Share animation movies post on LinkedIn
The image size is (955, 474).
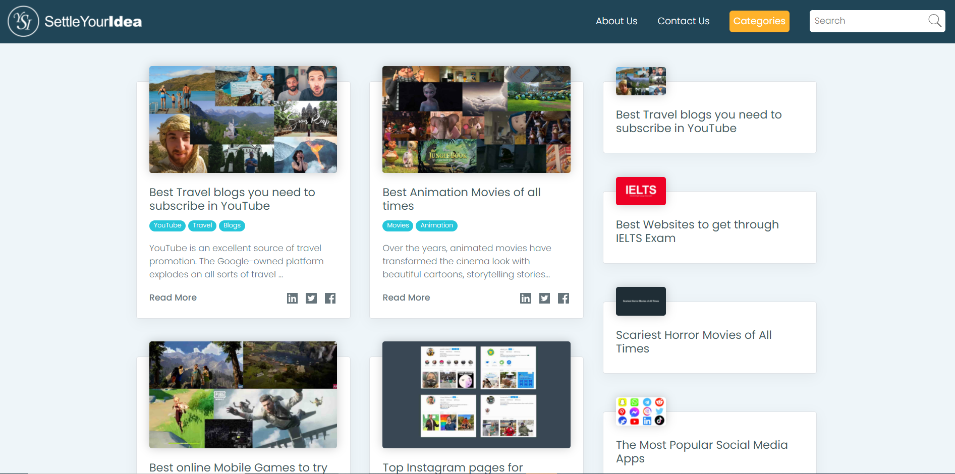(x=525, y=299)
